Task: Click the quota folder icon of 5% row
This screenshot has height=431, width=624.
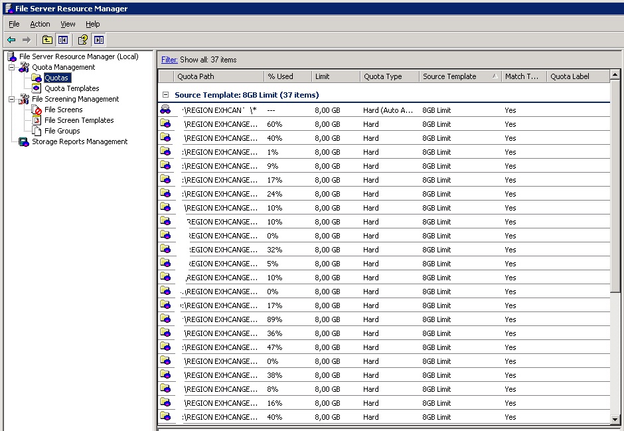Action: click(165, 263)
